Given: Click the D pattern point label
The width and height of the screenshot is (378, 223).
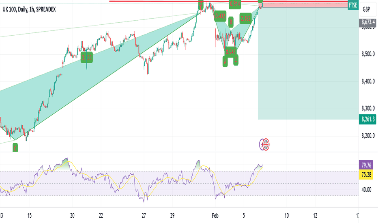Looking at the screenshot, I should tap(201, 4).
